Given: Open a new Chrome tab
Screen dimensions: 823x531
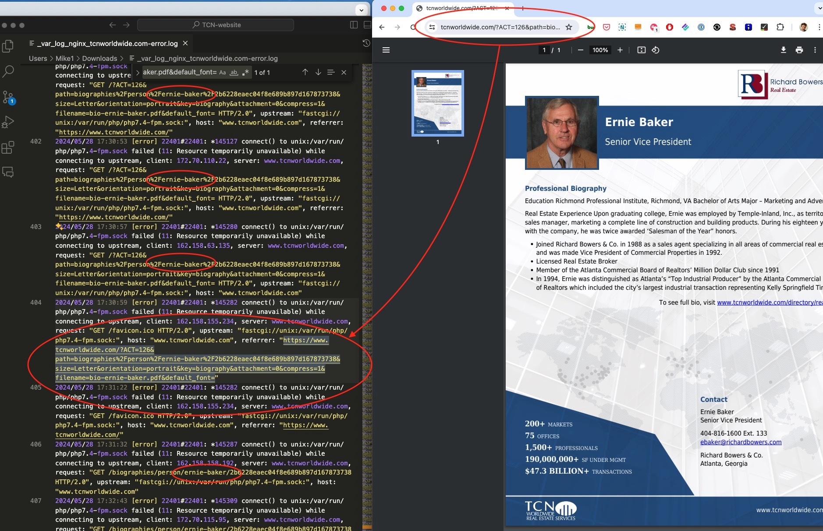Looking at the screenshot, I should 522,8.
